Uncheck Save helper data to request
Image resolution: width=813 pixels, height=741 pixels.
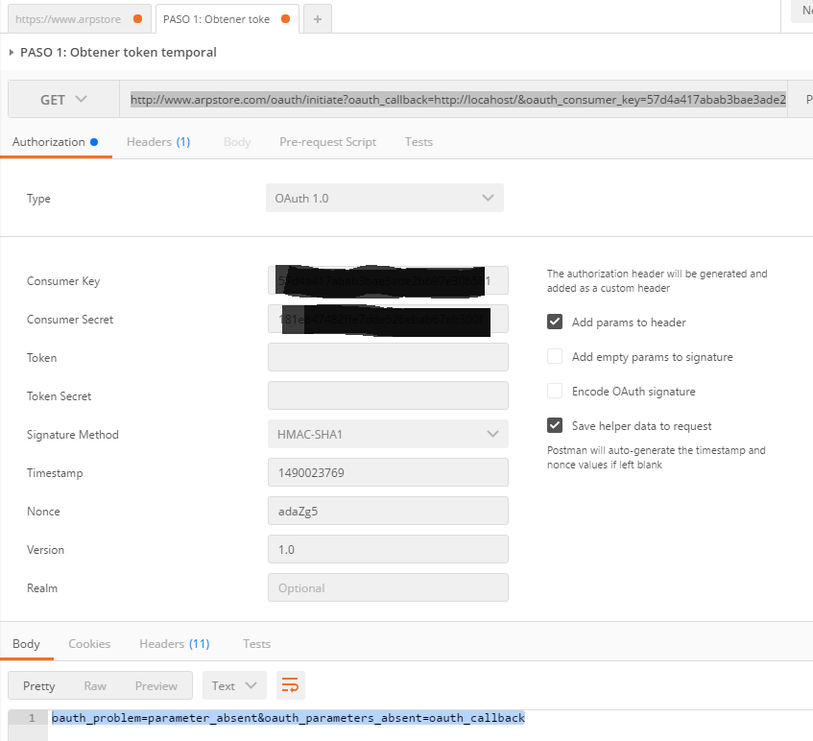pyautogui.click(x=555, y=426)
